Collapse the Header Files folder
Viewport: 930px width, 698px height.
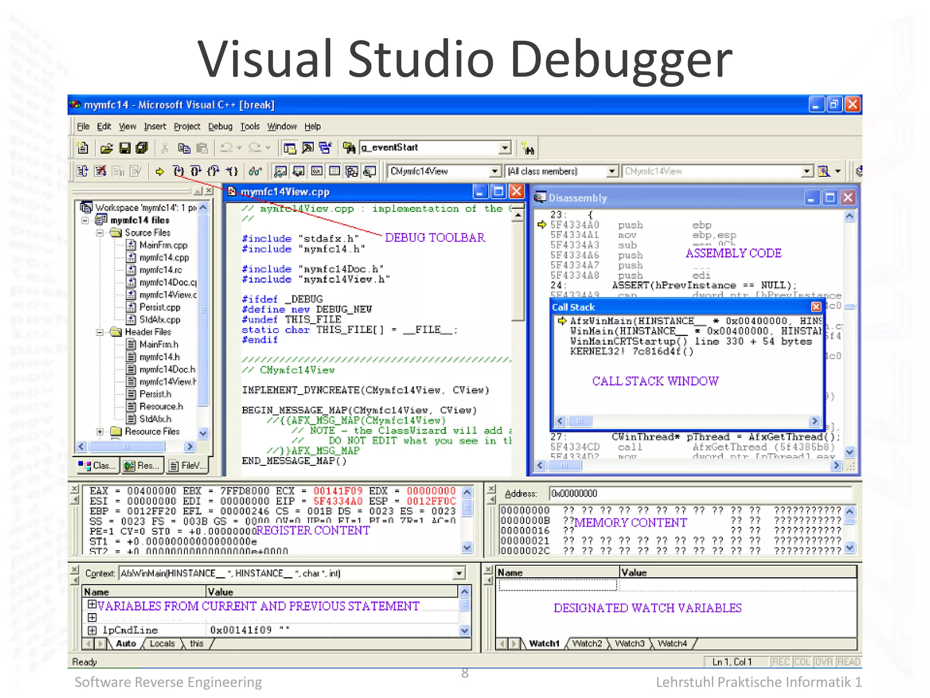(x=99, y=332)
